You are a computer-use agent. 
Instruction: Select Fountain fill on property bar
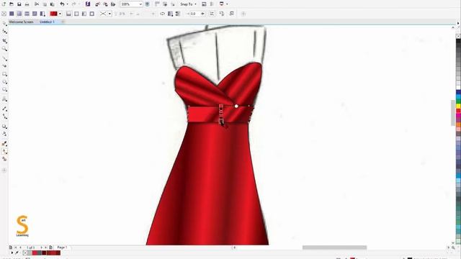[19, 14]
